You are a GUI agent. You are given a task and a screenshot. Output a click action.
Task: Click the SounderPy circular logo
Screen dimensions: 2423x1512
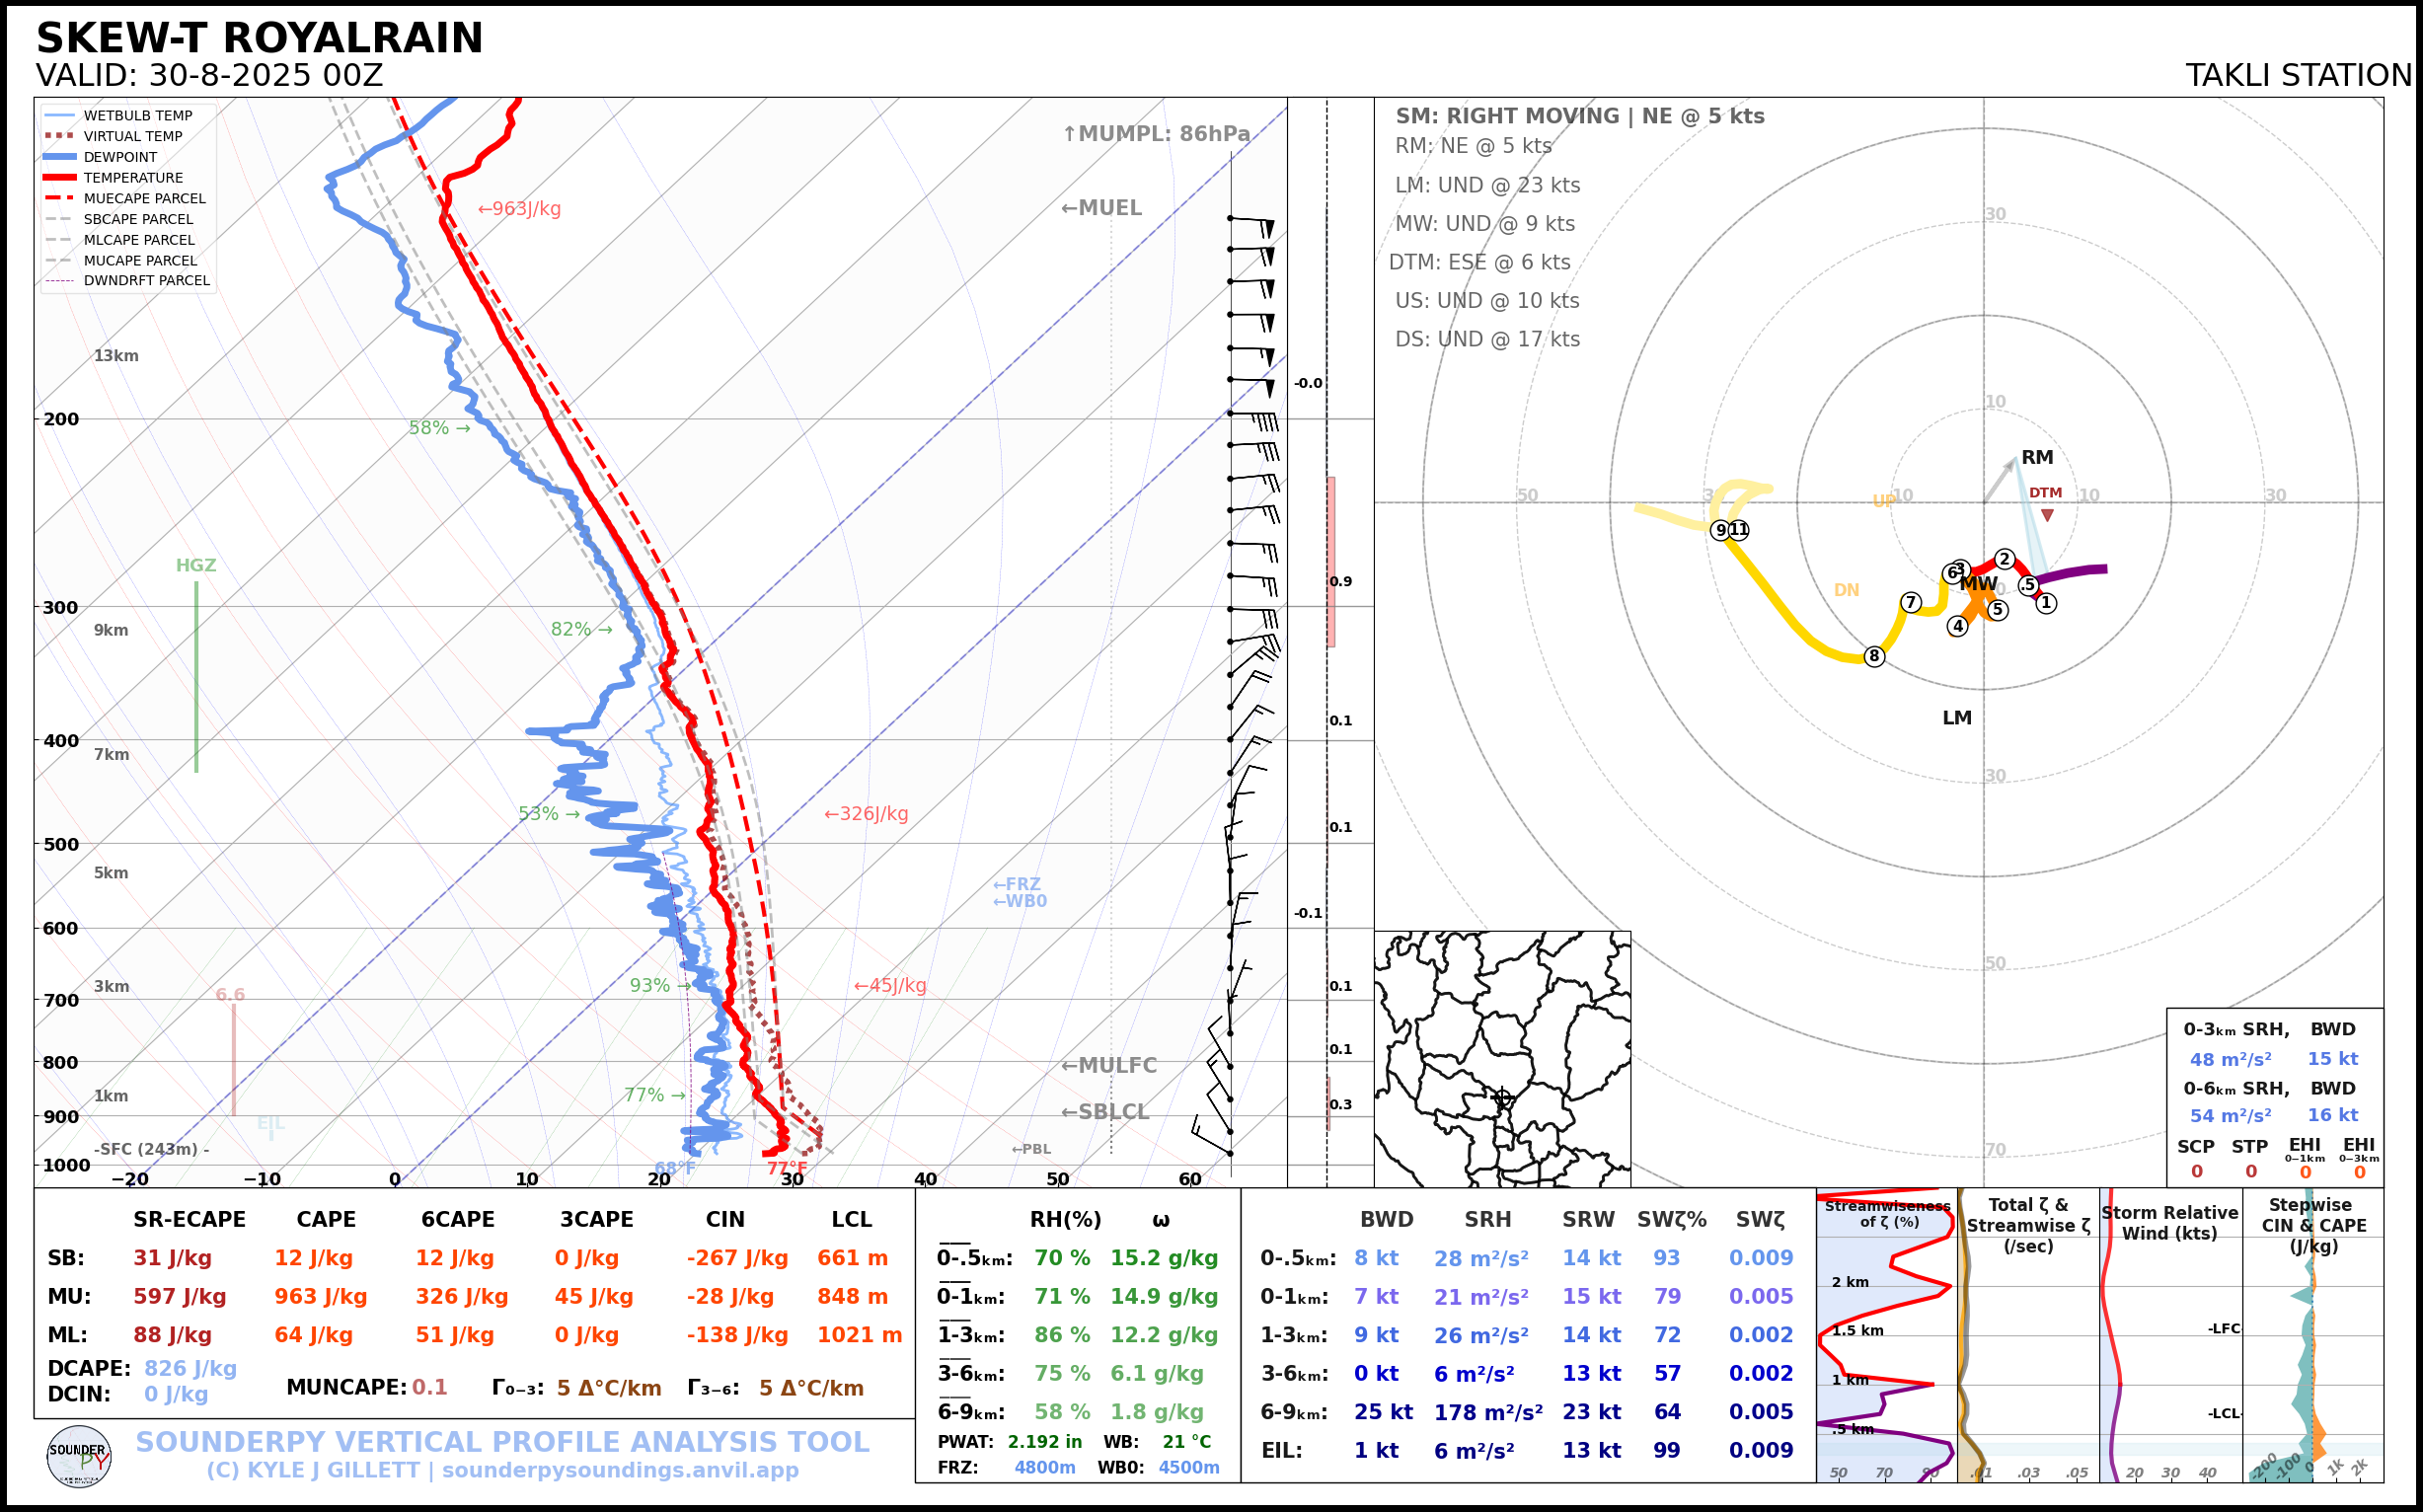[x=79, y=1456]
